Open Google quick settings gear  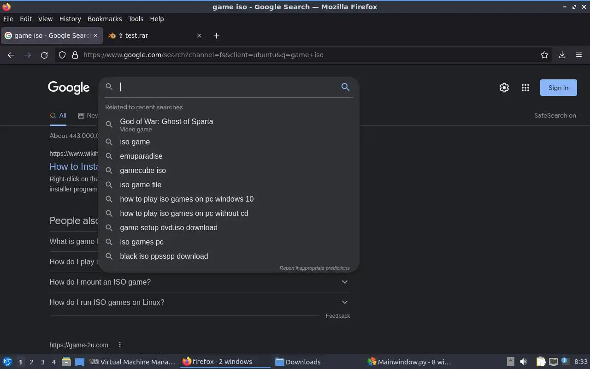[x=504, y=88]
